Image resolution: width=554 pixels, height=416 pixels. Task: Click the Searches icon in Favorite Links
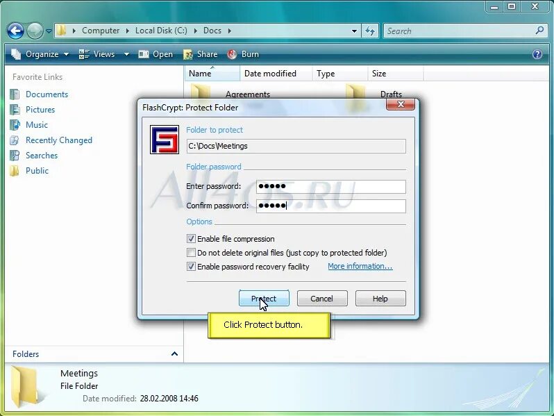pyautogui.click(x=15, y=156)
